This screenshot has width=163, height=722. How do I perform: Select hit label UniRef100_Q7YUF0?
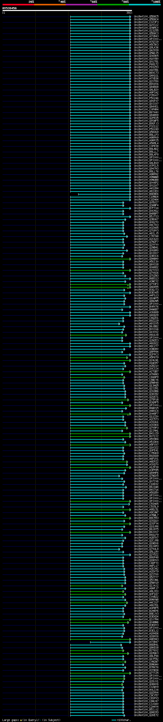click(x=146, y=284)
